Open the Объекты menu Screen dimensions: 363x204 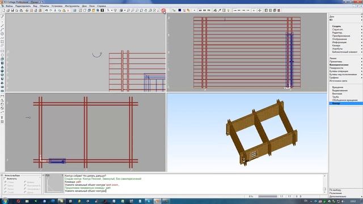pos(44,6)
